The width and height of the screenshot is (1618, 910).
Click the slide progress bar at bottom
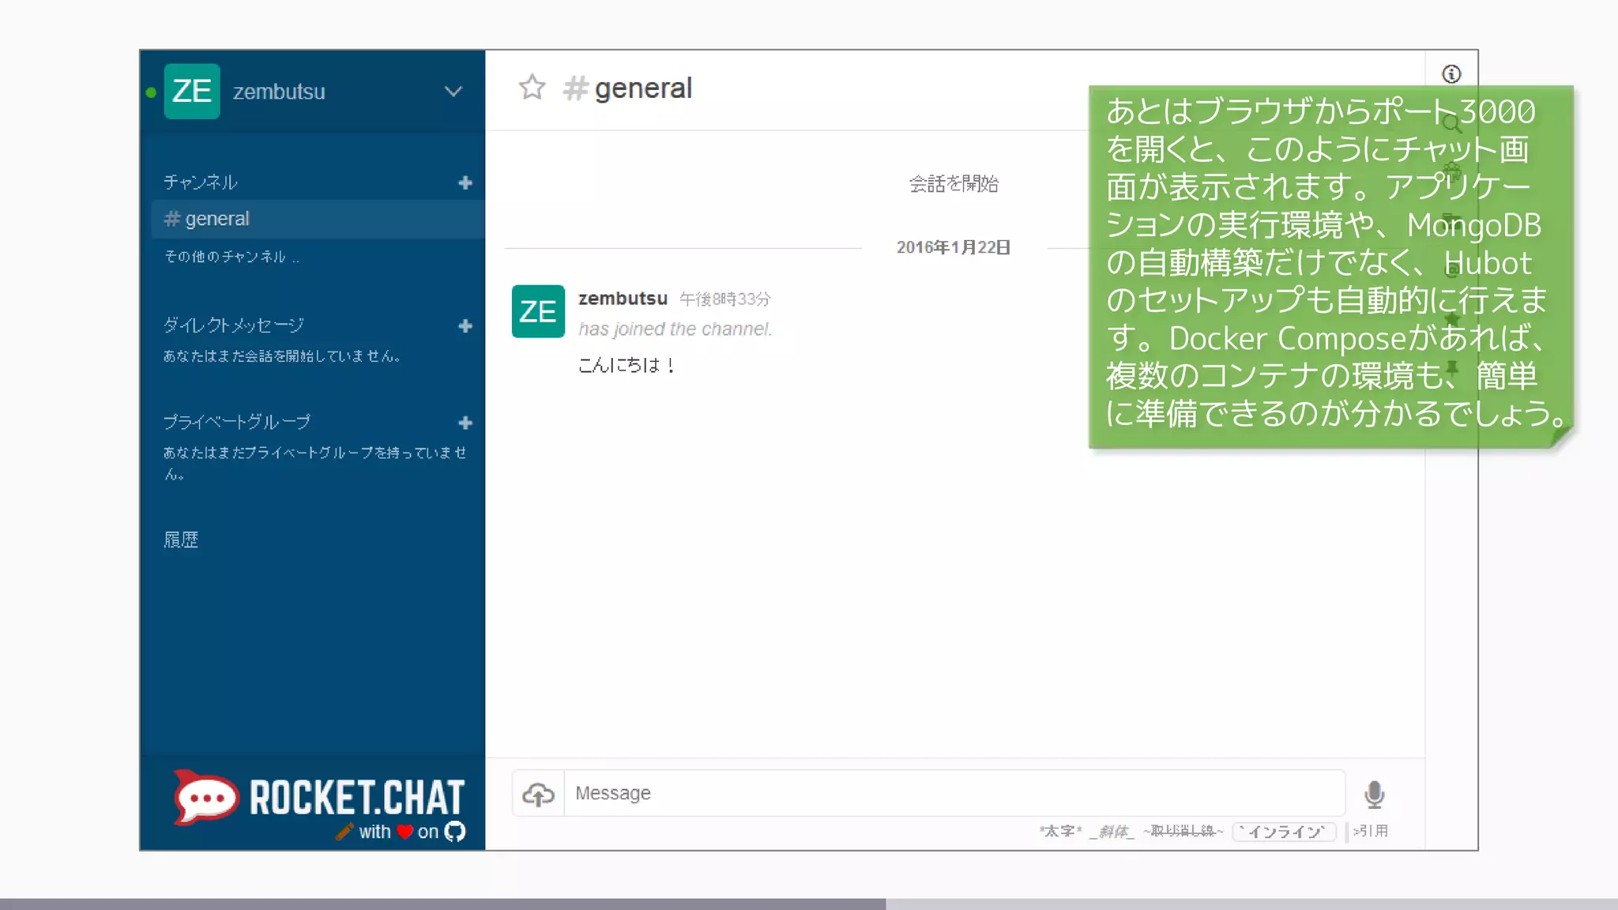(809, 904)
